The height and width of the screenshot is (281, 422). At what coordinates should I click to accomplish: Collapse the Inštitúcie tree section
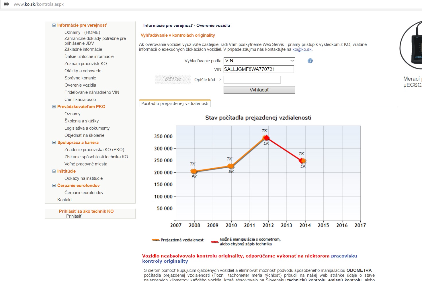point(54,171)
